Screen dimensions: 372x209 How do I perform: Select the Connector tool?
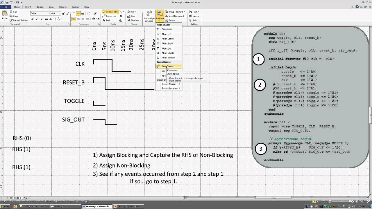tap(110, 16)
